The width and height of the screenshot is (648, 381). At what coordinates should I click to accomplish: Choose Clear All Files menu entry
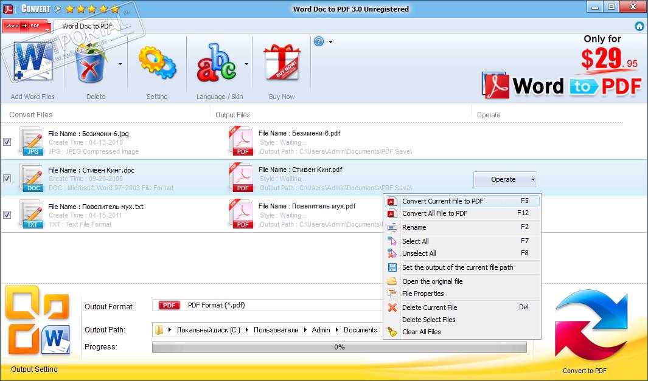[x=462, y=332]
